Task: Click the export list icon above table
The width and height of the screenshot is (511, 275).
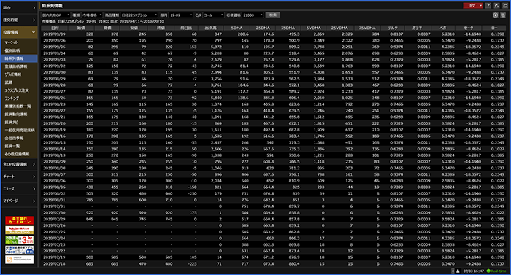Action: coord(503,15)
